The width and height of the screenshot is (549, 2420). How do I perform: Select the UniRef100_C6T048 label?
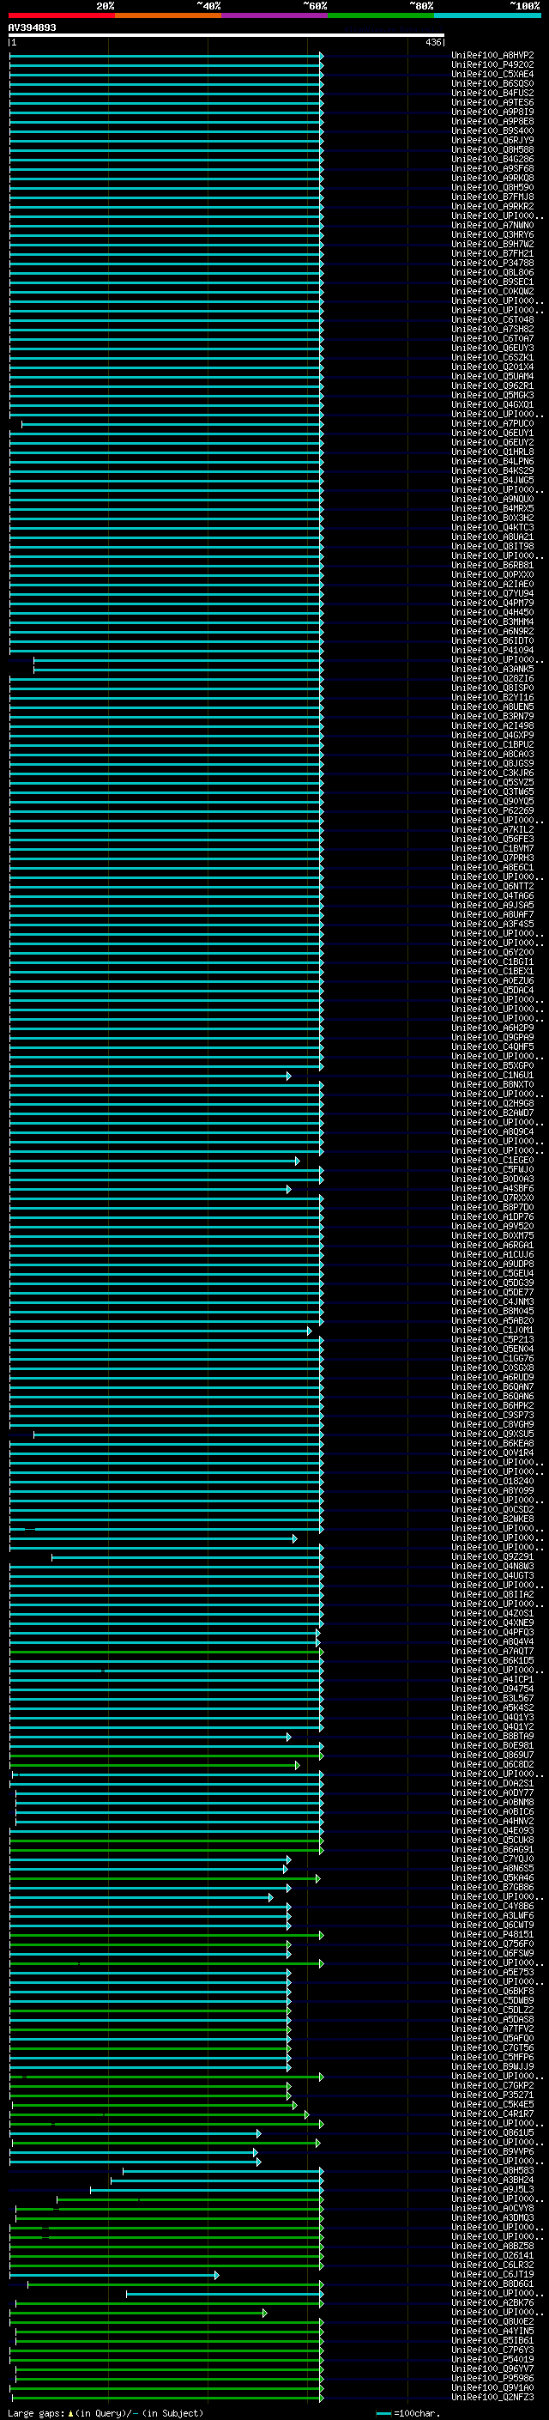pos(492,319)
